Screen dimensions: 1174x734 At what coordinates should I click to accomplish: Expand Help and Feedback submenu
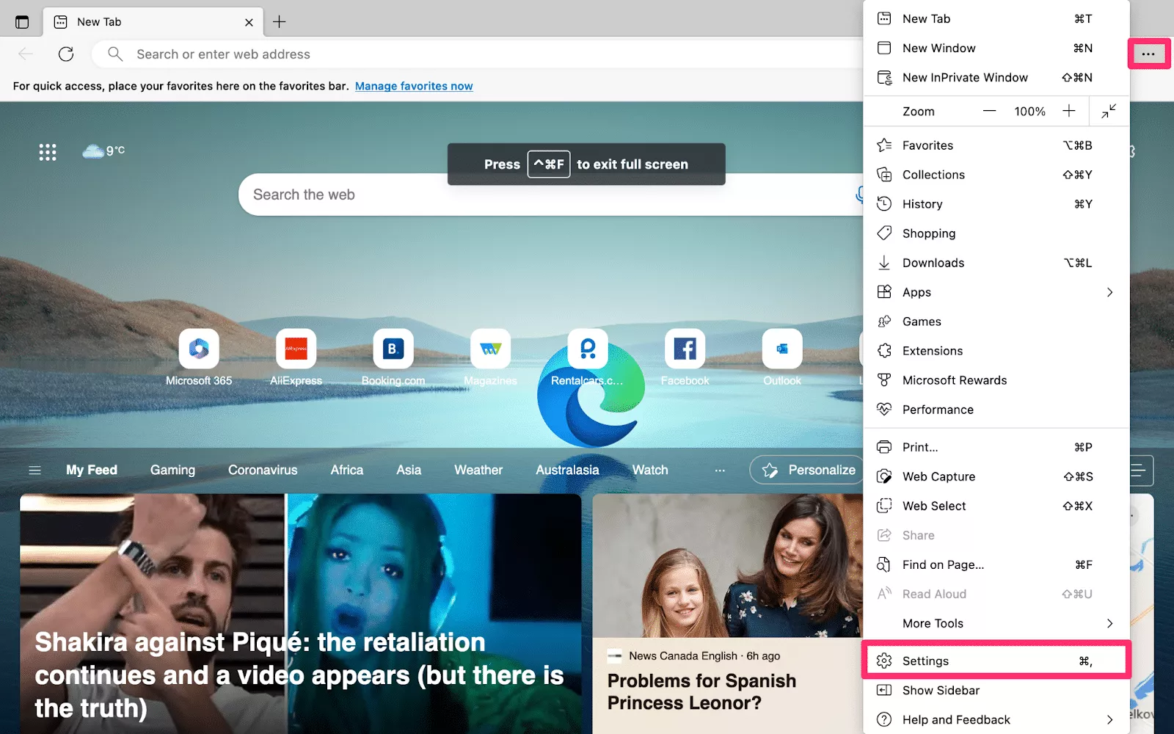[996, 719]
